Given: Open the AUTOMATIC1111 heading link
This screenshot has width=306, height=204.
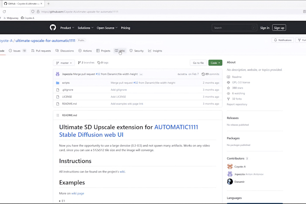Looking at the screenshot, I should pos(176,127).
